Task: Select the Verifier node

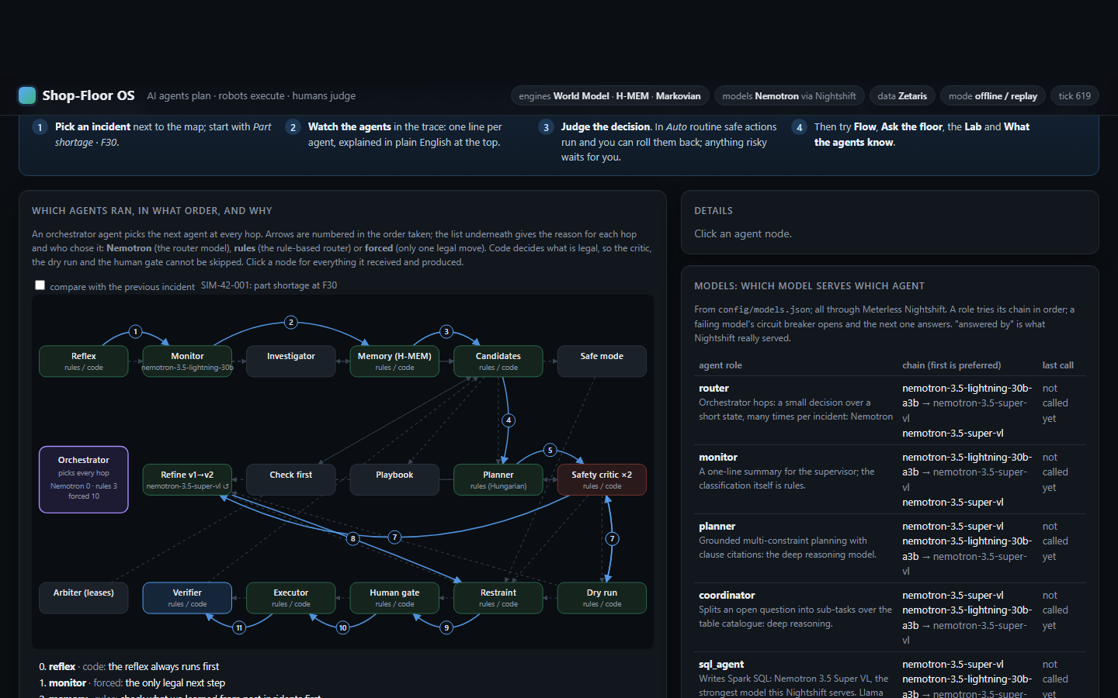Action: tap(187, 598)
